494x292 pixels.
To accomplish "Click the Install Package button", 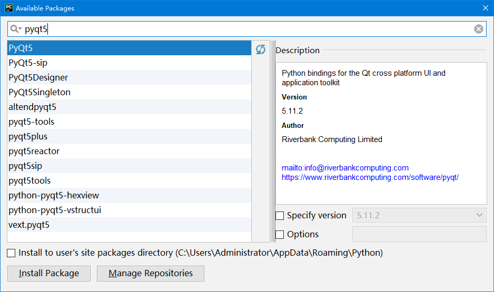I will (49, 274).
